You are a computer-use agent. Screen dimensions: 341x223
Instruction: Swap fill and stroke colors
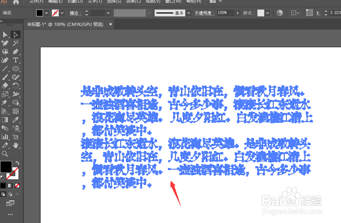[17, 163]
